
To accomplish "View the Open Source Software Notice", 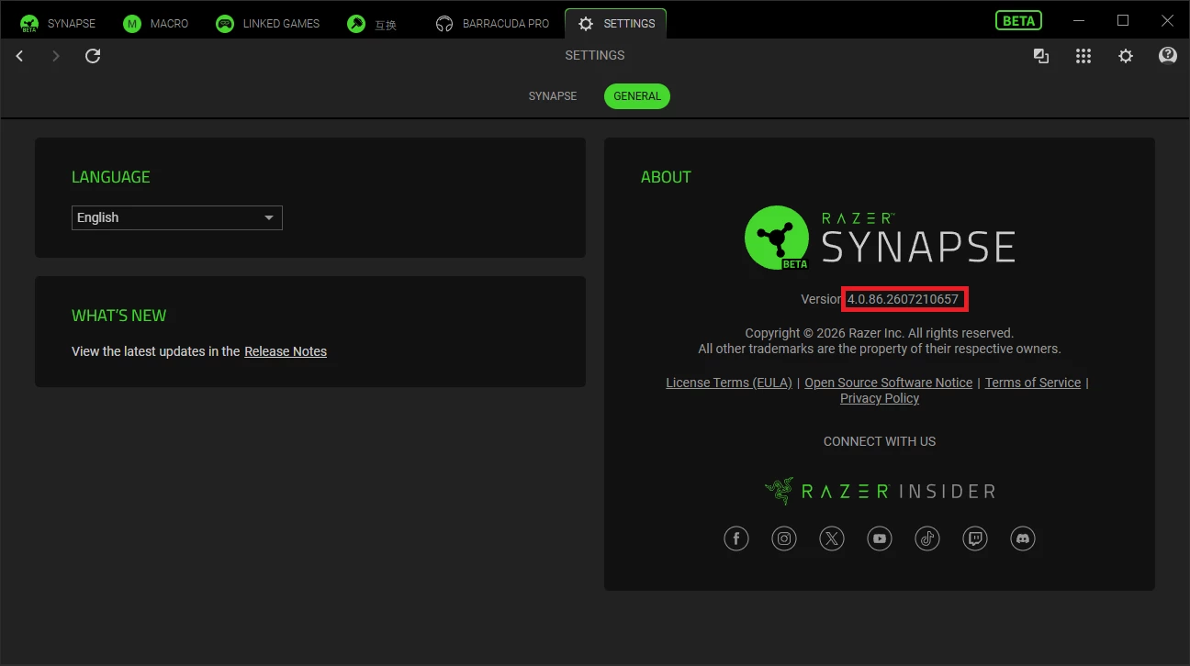I will 889,383.
